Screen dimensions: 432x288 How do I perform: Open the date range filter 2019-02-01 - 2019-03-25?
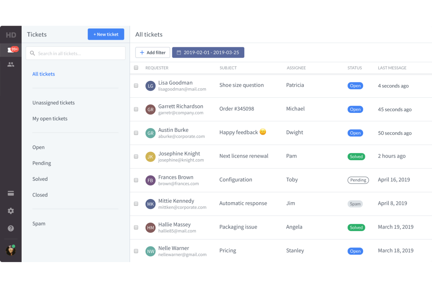point(208,52)
